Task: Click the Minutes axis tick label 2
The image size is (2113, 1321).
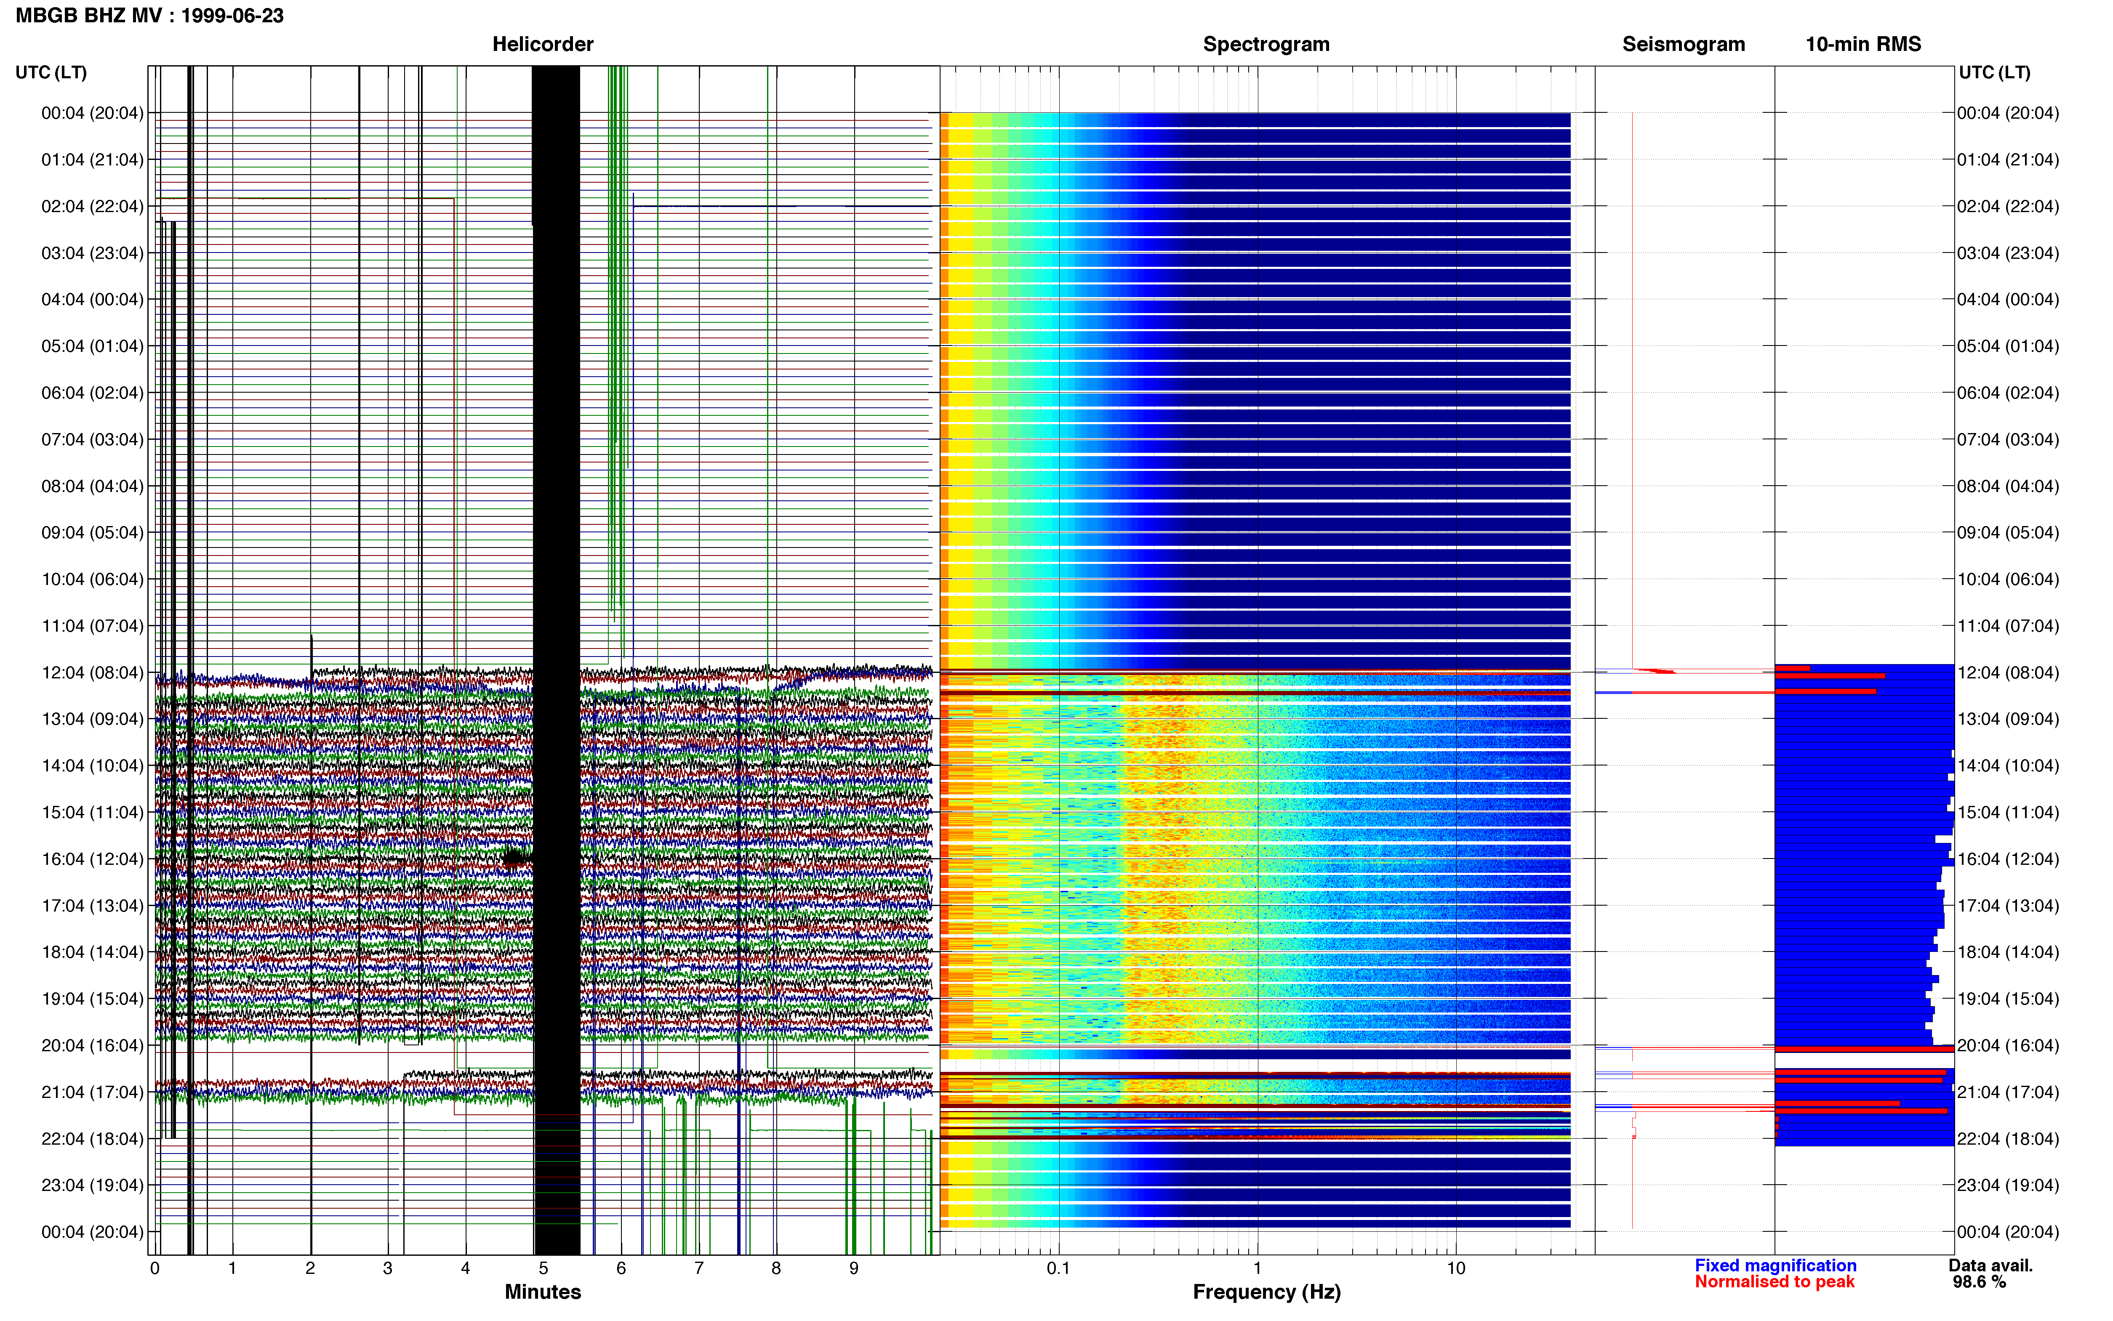Action: coord(310,1268)
